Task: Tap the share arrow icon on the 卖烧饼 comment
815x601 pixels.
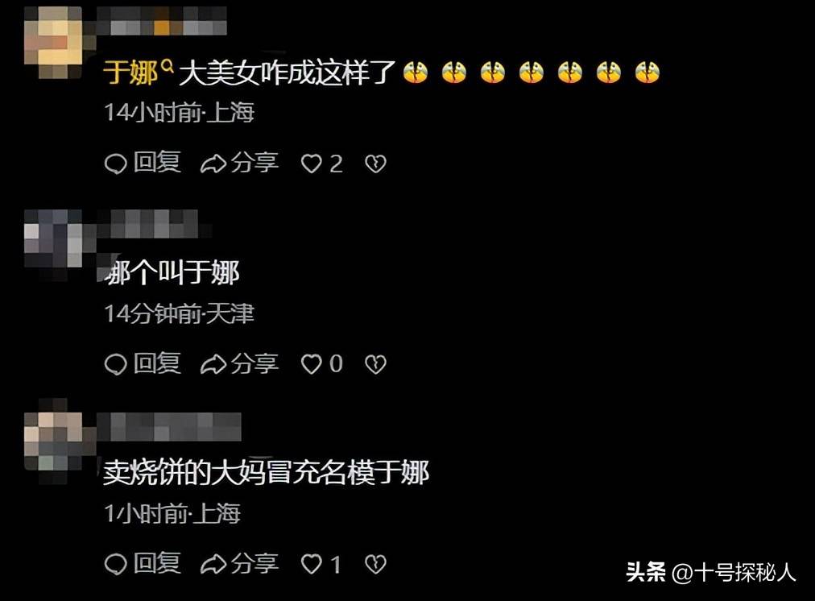Action: [x=213, y=564]
